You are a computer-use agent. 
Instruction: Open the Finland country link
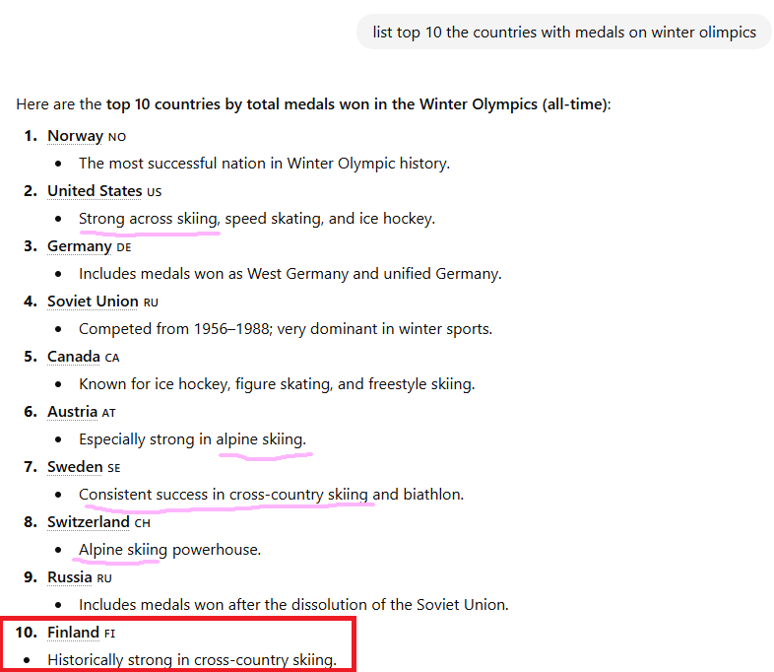[x=74, y=633]
